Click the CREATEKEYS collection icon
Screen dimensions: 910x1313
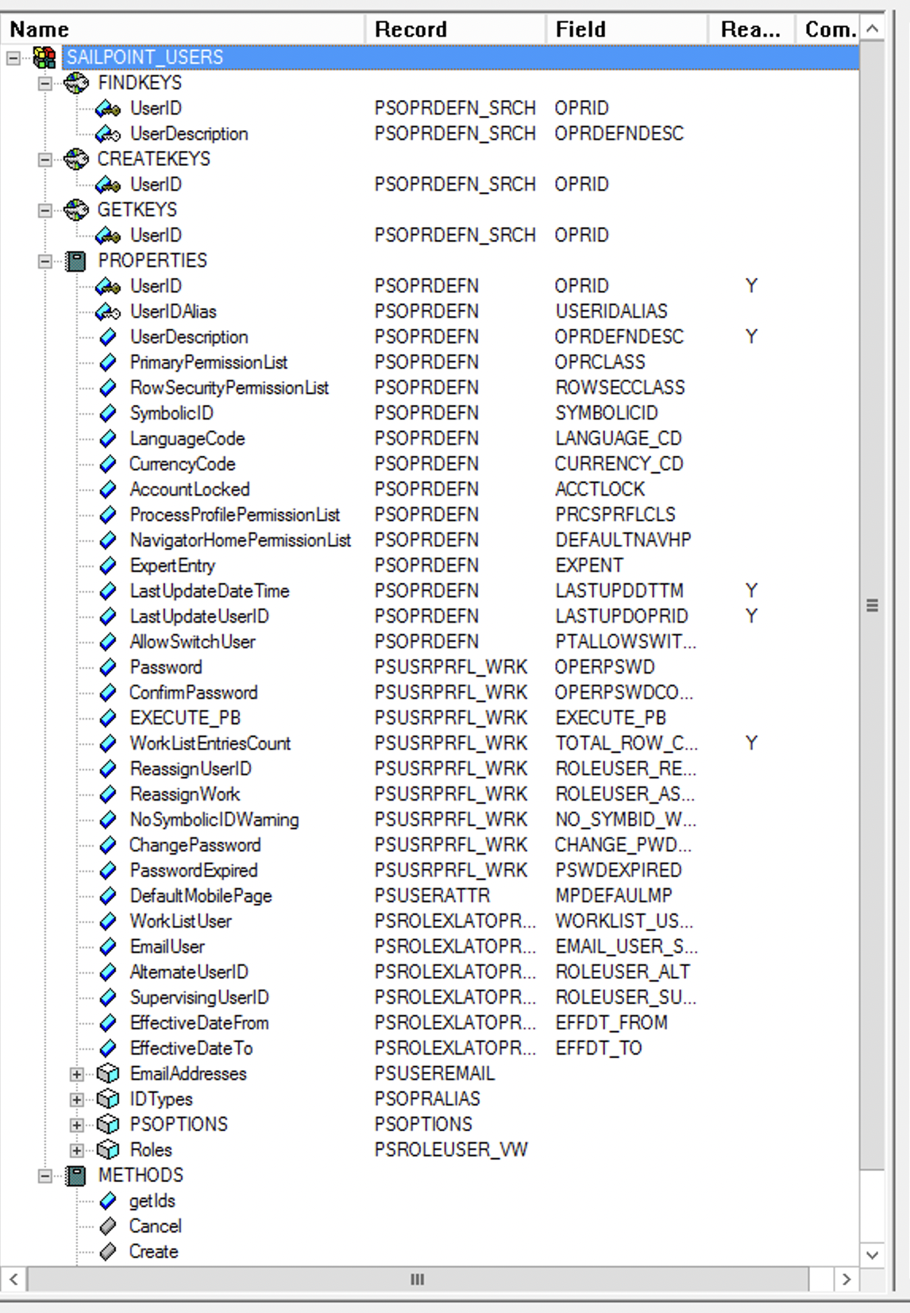(x=76, y=159)
